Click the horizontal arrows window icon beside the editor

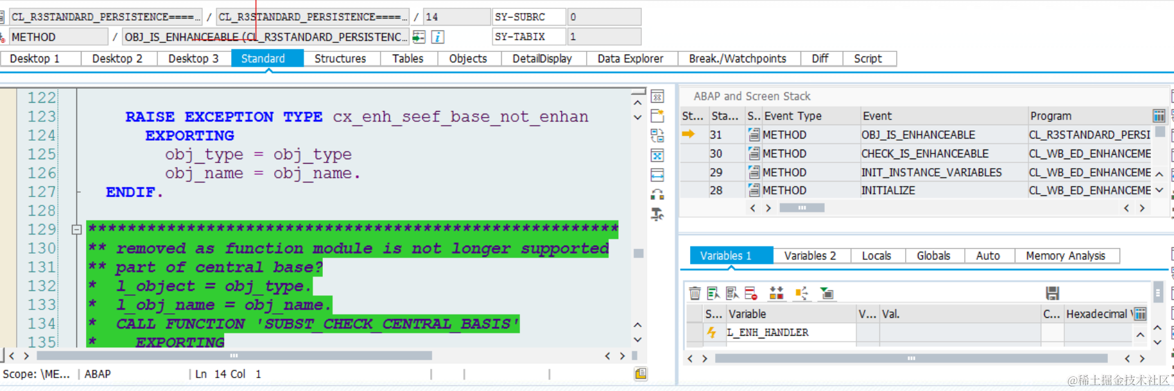point(657,175)
